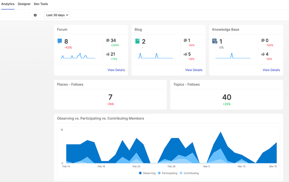Click the Feb 18 axis label
The image size is (289, 182).
pos(101,166)
